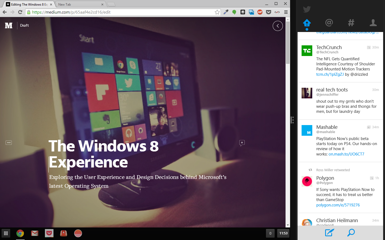
Task: Open the Twitter Me profile tab
Action: coord(373,23)
